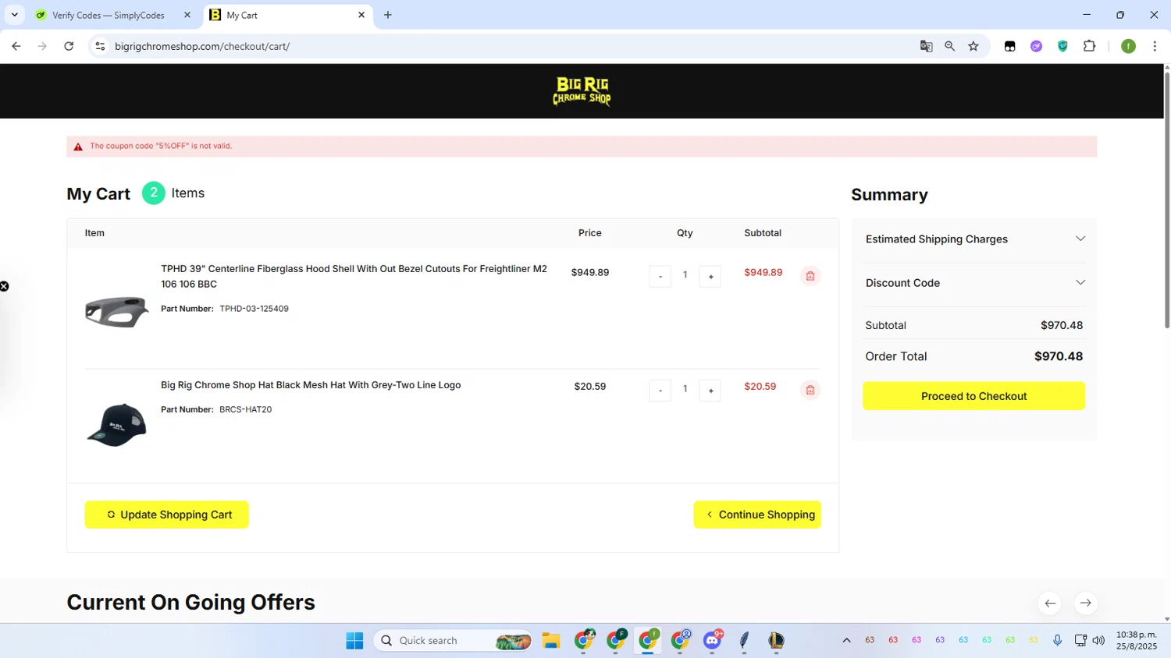Increase quantity of Black Mesh Hat
This screenshot has width=1171, height=658.
[710, 390]
